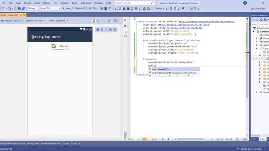Click the Live Share button

coord(258,8)
